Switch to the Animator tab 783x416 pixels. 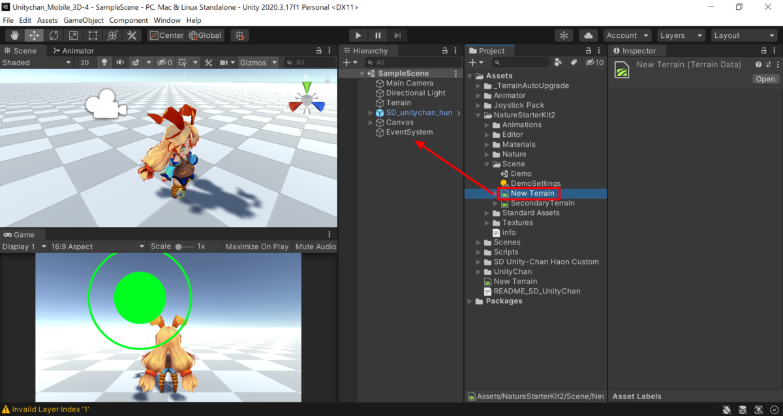point(74,50)
